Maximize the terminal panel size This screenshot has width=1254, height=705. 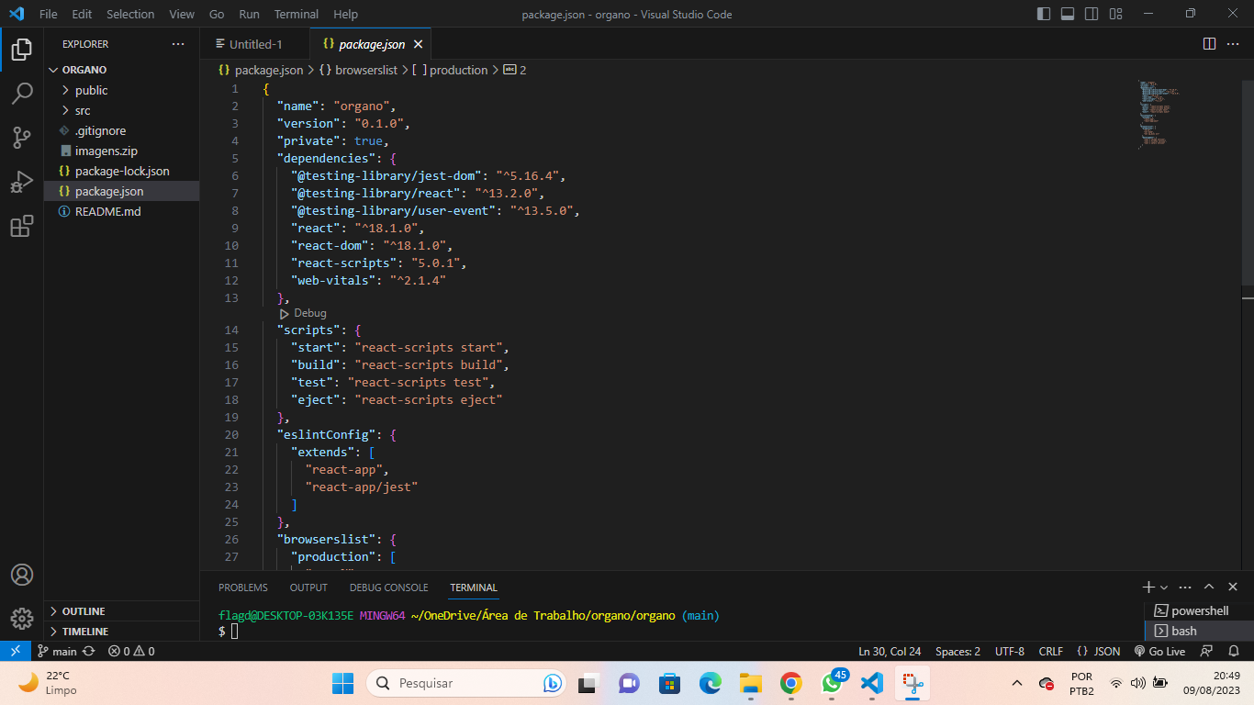(x=1209, y=587)
